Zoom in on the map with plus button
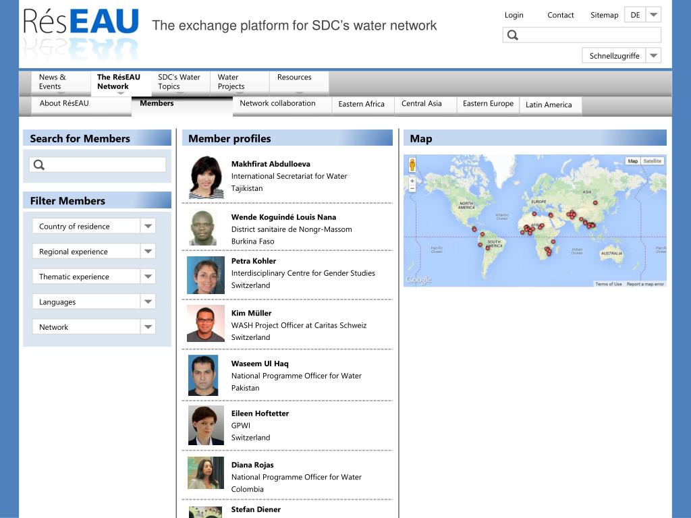Screen dimensions: 691x518 (x=412, y=181)
